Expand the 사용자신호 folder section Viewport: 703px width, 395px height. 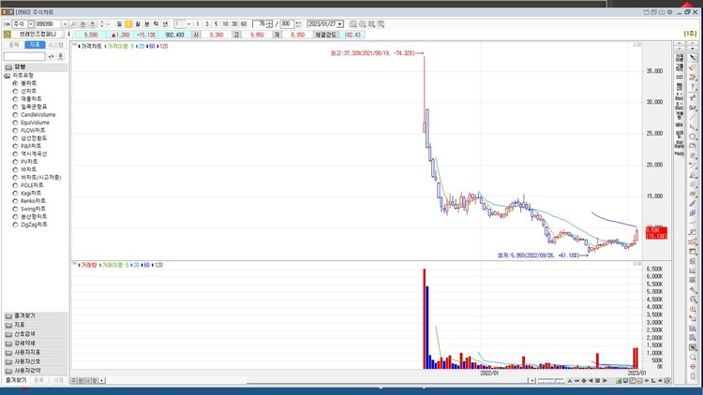point(36,361)
